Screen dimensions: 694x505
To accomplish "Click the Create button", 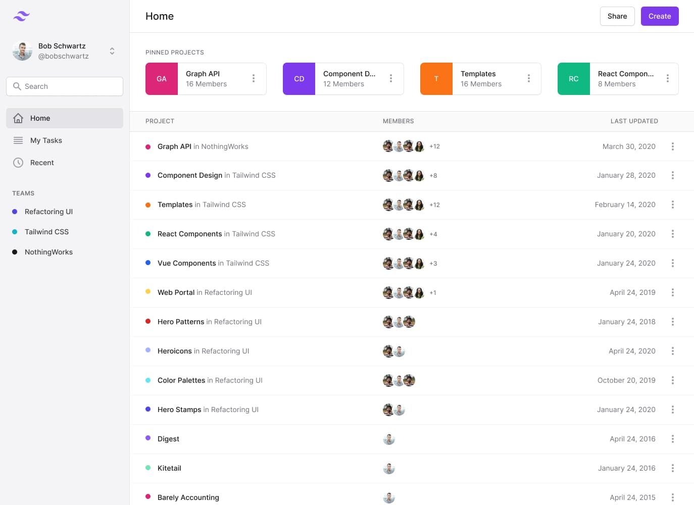I will 660,16.
